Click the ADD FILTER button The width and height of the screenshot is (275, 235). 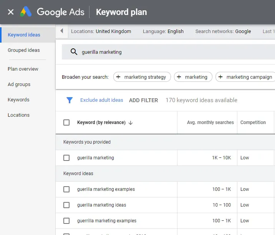143,100
